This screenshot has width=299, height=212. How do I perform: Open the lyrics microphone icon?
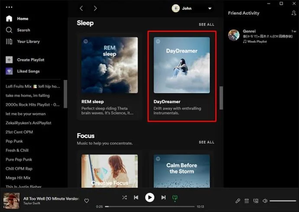[x=237, y=201]
